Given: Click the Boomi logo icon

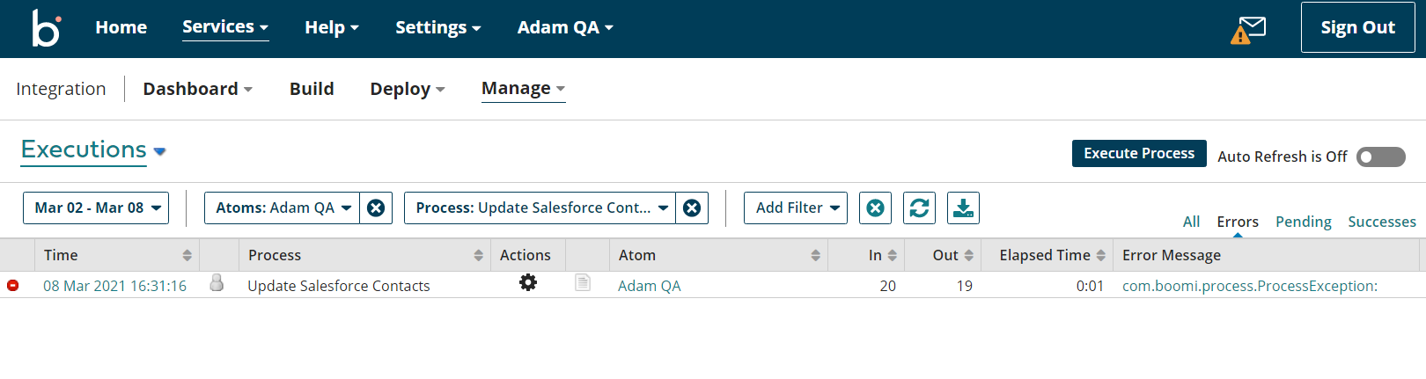Looking at the screenshot, I should (46, 28).
